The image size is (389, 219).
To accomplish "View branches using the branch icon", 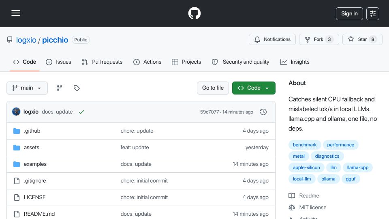I will (x=59, y=88).
